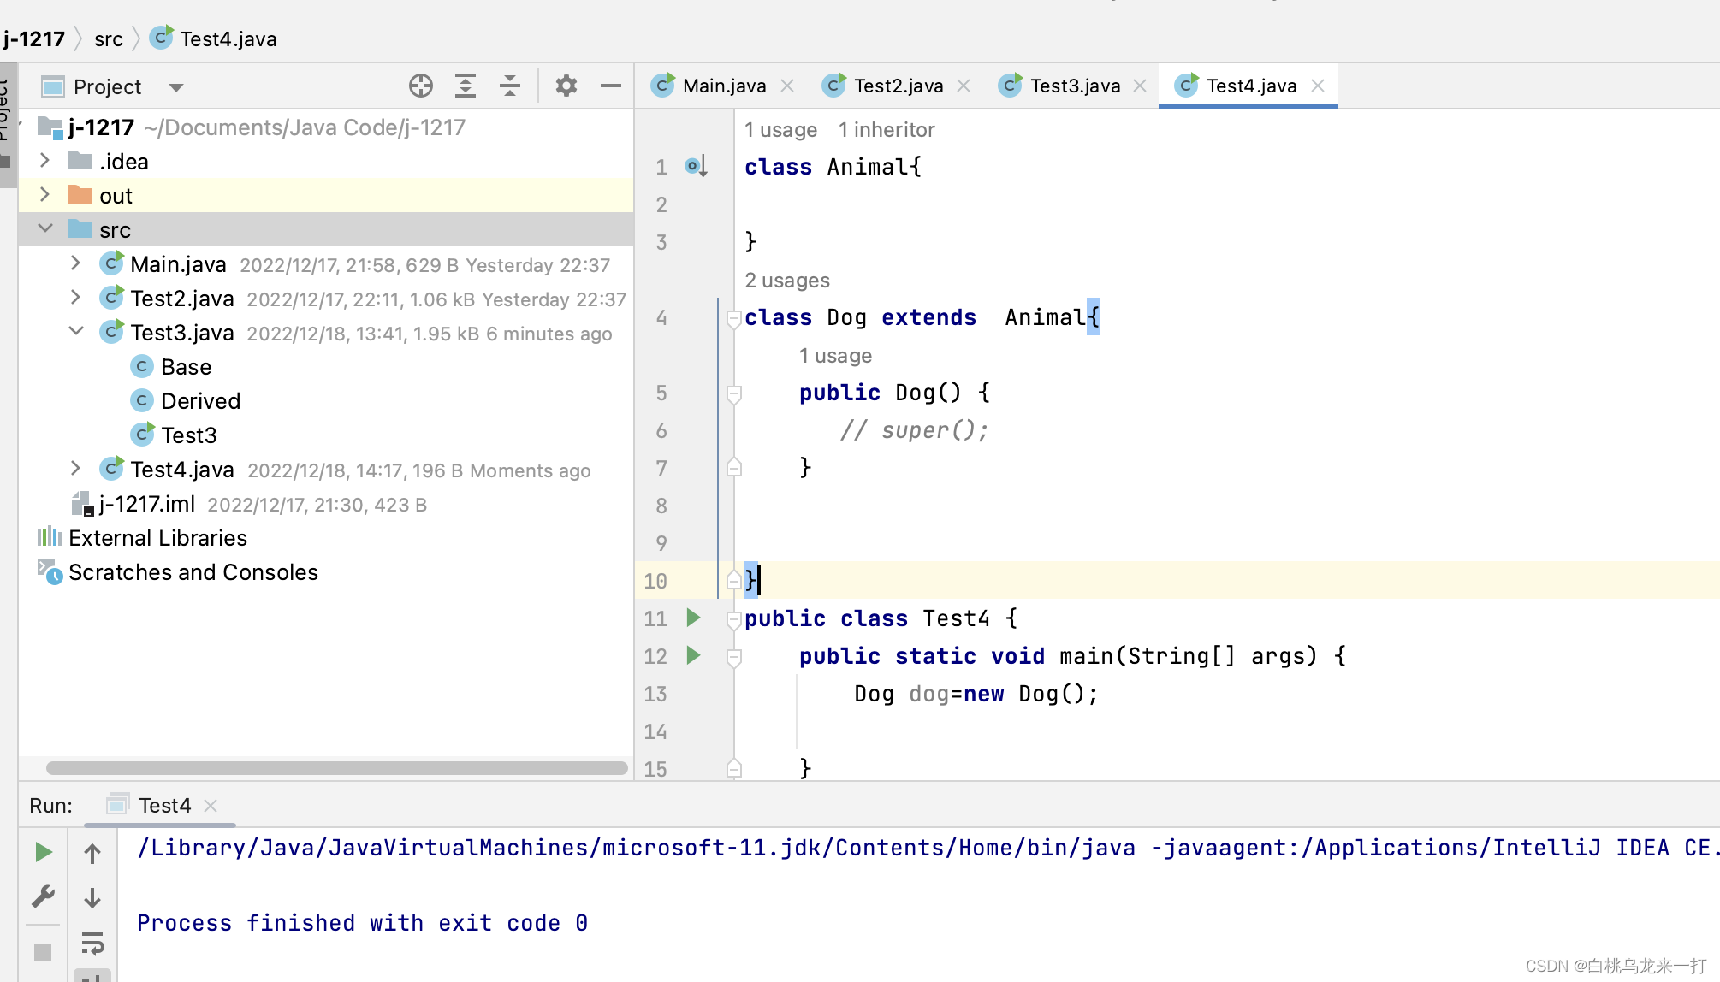The width and height of the screenshot is (1720, 982).
Task: Click the run gutter icon next to main method
Action: 694,655
